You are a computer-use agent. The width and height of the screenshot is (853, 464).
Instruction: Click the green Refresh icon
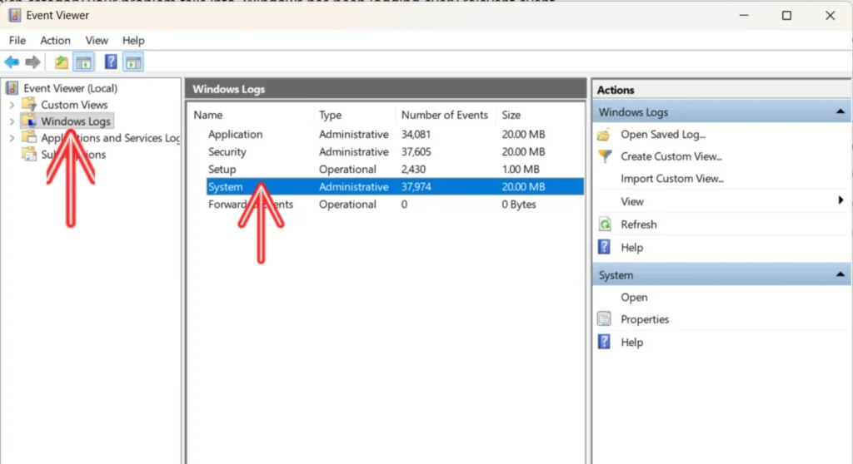click(x=605, y=224)
